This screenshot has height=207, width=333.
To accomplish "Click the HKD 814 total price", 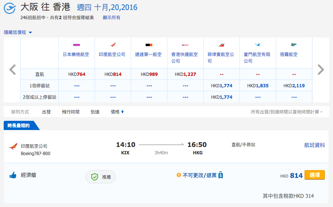I will tap(291, 176).
